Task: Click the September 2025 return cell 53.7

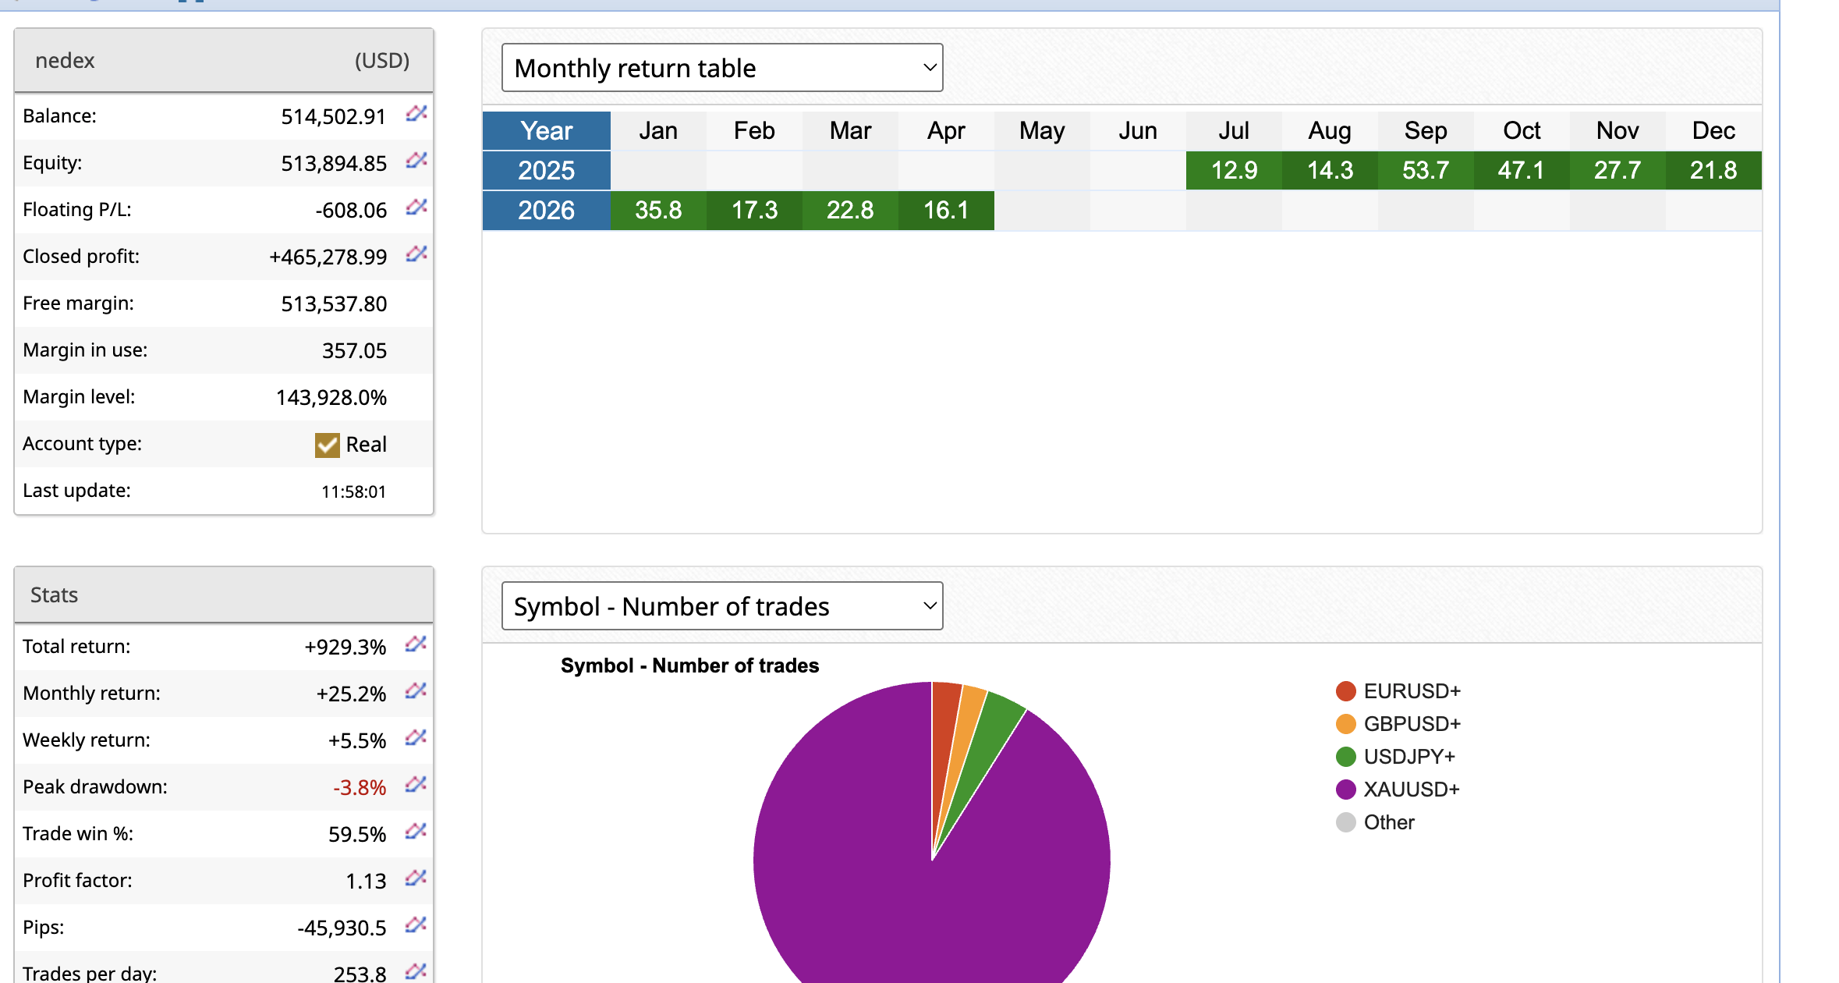Action: (x=1425, y=170)
